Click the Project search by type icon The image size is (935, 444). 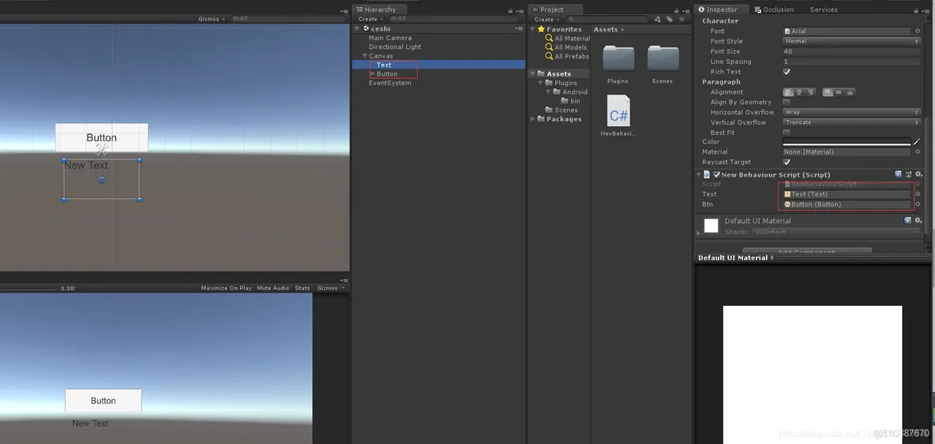(657, 19)
